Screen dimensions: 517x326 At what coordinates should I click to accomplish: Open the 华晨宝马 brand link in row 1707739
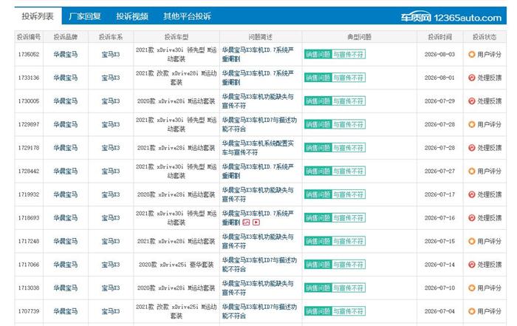(x=66, y=311)
